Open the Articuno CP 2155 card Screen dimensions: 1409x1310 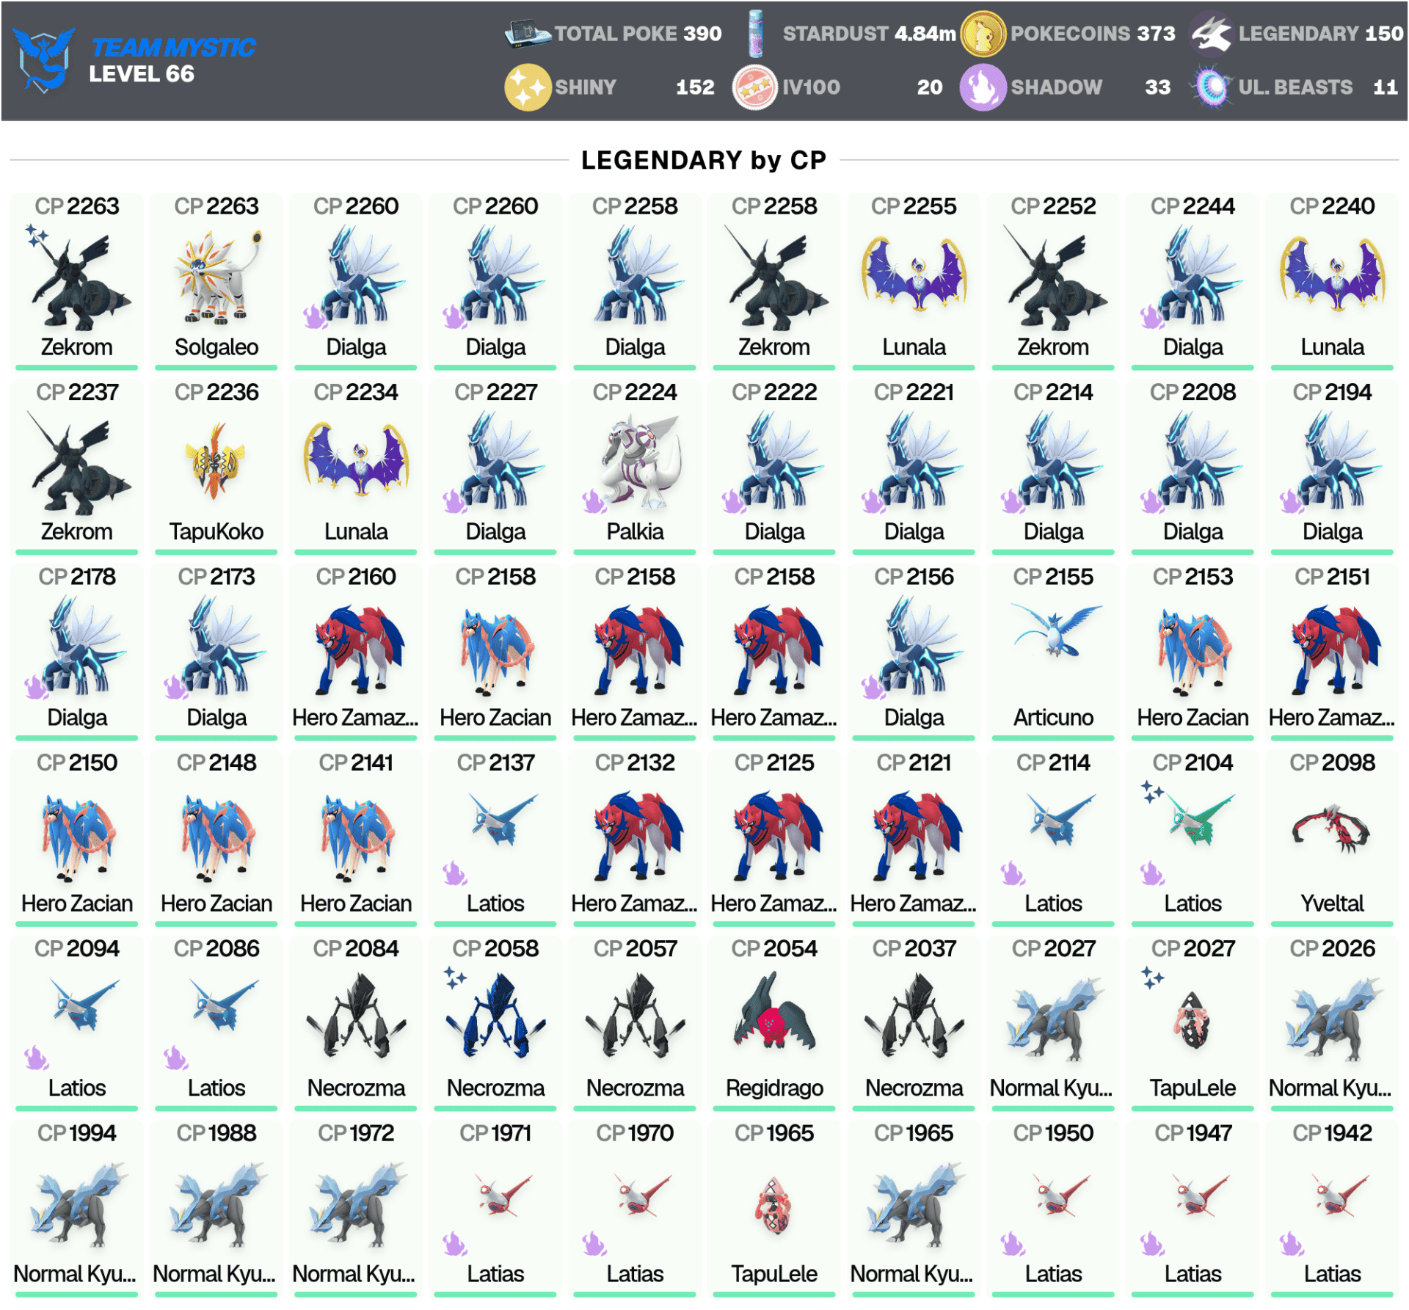(1053, 652)
